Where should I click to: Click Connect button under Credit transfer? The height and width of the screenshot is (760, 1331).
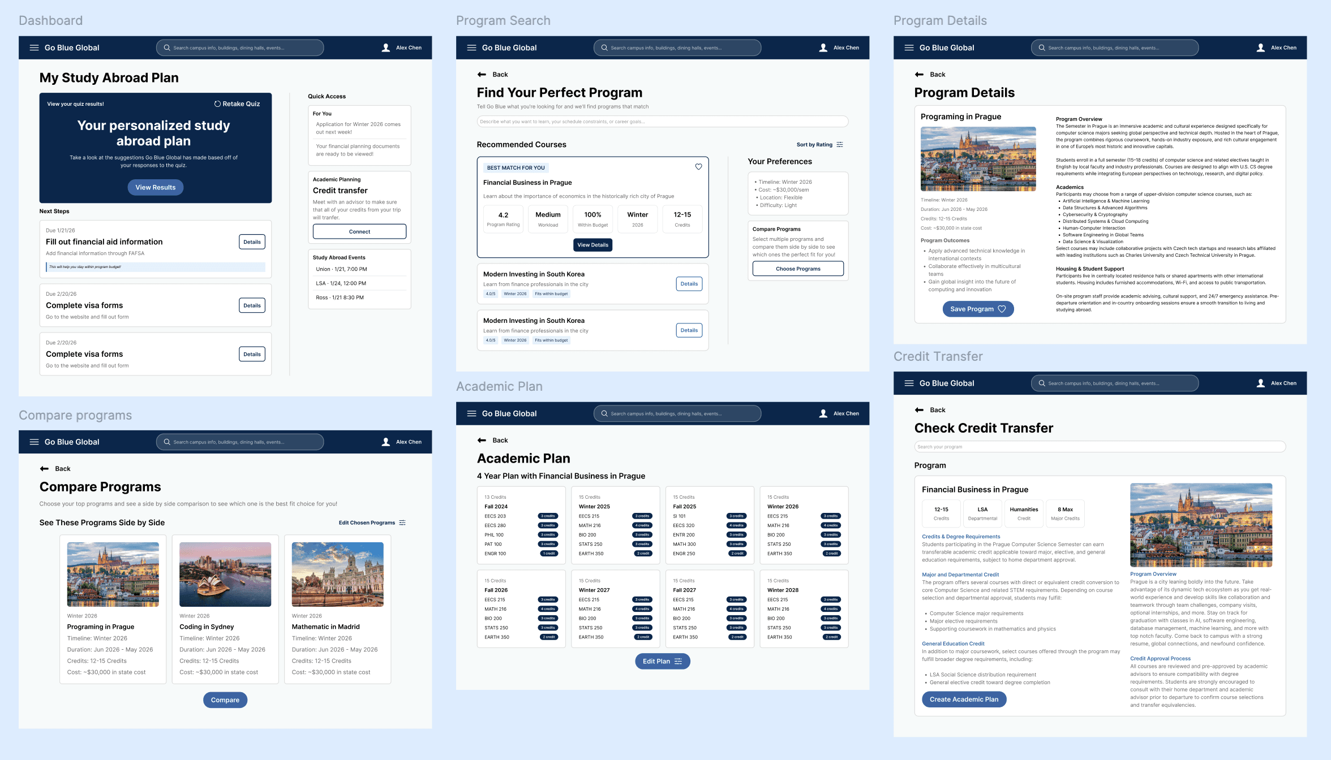[359, 231]
